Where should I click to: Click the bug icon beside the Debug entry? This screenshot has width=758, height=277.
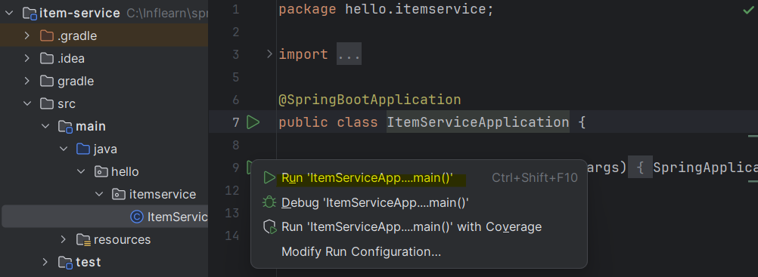click(269, 203)
